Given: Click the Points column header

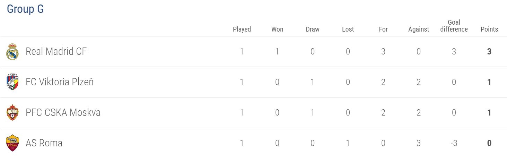Looking at the screenshot, I should tap(489, 29).
